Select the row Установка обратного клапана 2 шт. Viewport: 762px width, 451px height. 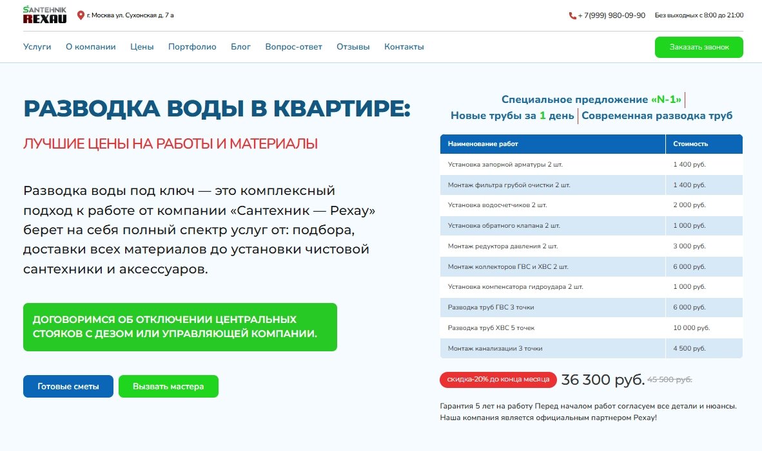tap(591, 225)
